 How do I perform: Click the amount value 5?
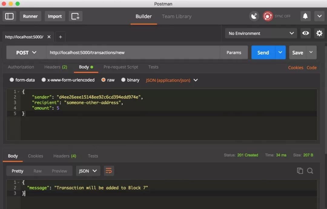tap(58, 108)
